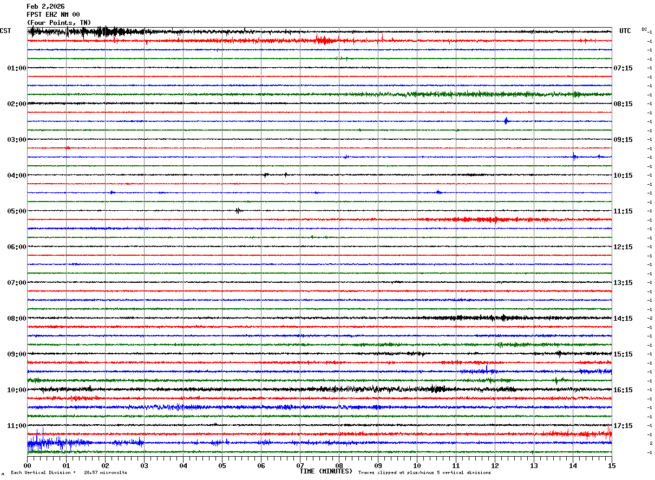Click the red burst event near minute 7.5
Screen dimensions: 655x480
(x=323, y=40)
